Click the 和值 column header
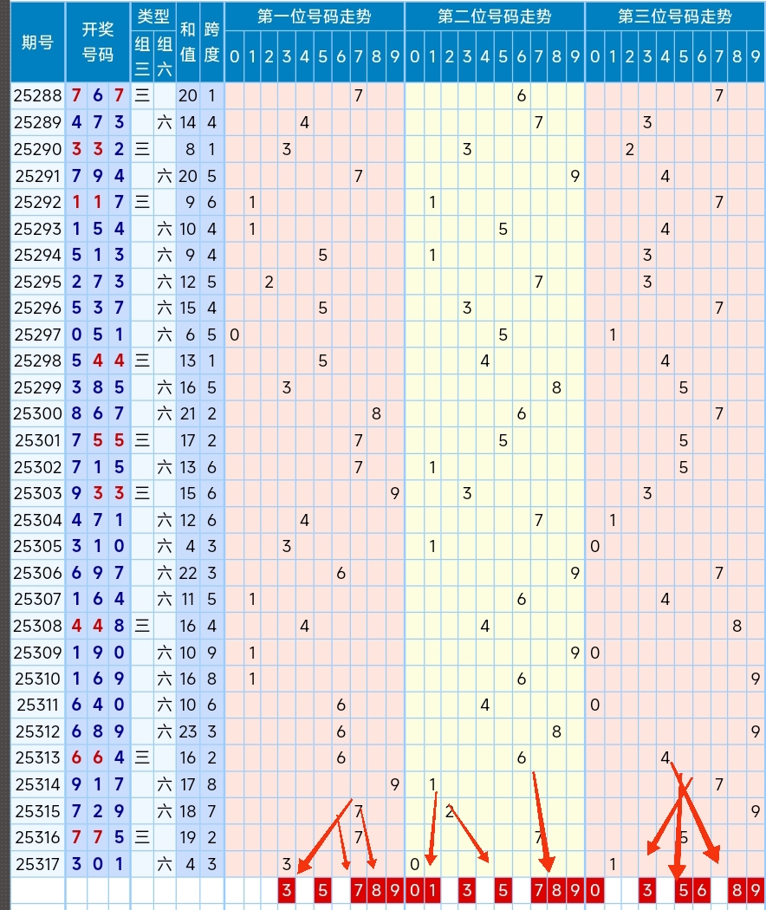Image resolution: width=766 pixels, height=910 pixels. click(188, 42)
